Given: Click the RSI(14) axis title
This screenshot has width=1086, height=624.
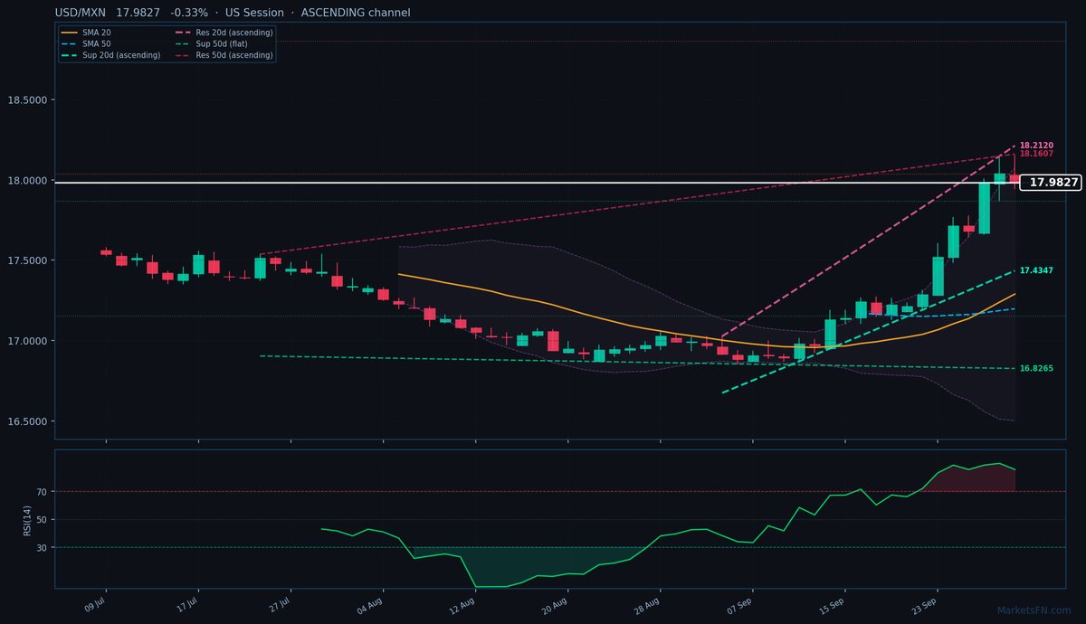Looking at the screenshot, I should pyautogui.click(x=28, y=519).
